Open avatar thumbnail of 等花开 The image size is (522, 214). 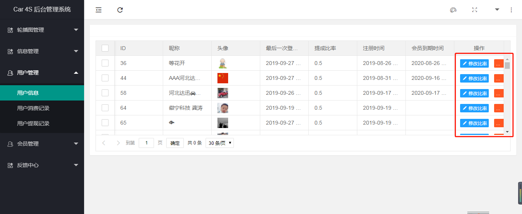223,63
